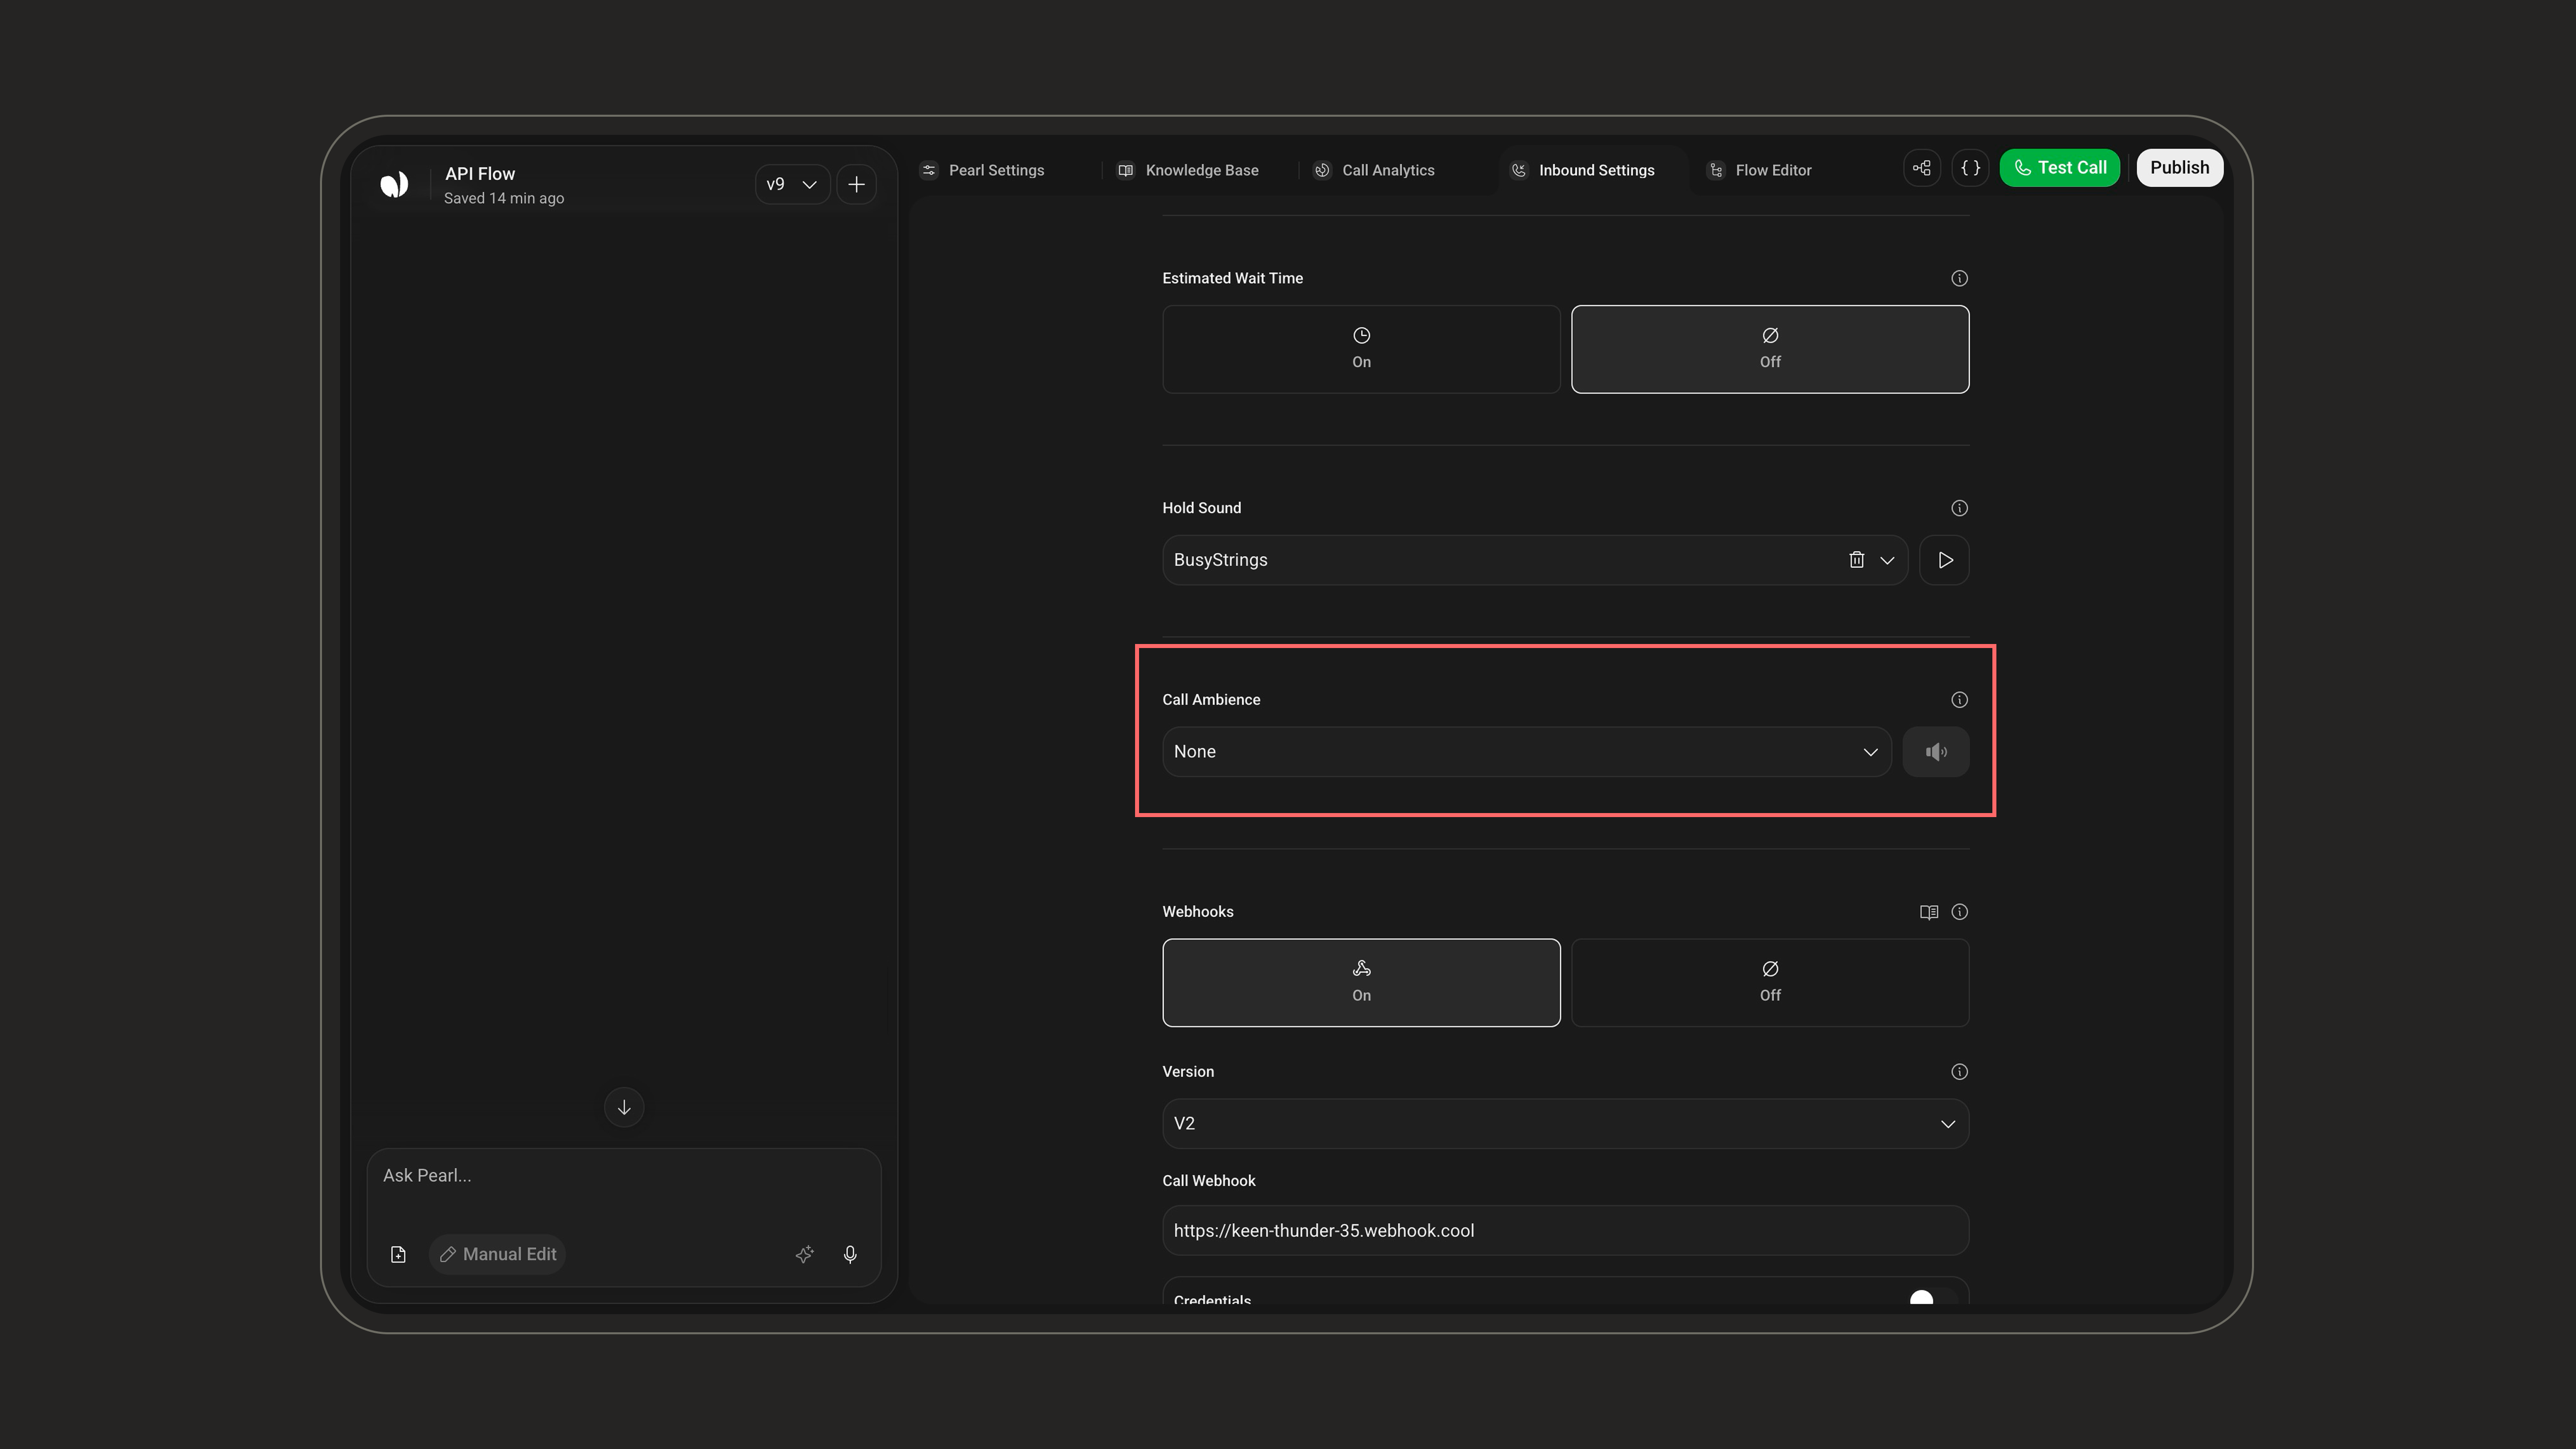Image resolution: width=2576 pixels, height=1449 pixels.
Task: Show Webhooks info icon
Action: (x=1959, y=912)
